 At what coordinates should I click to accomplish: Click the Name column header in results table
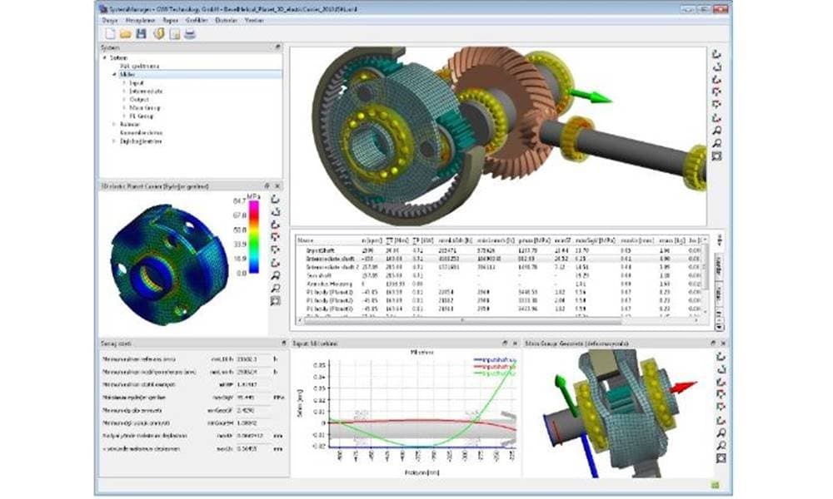click(x=306, y=240)
